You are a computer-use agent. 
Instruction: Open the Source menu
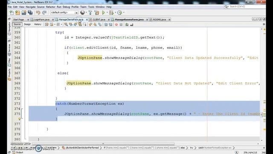pos(41,7)
